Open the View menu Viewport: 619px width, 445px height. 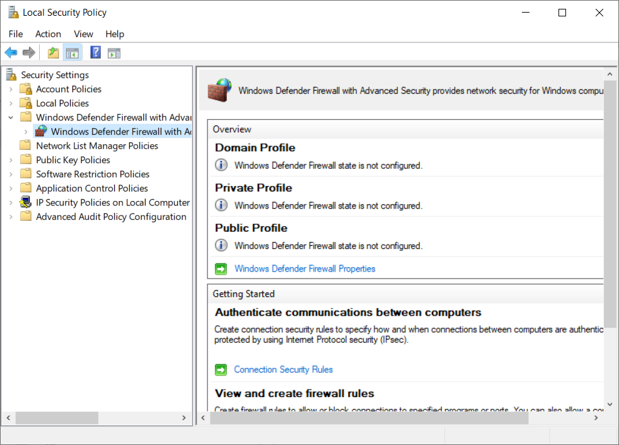[83, 34]
